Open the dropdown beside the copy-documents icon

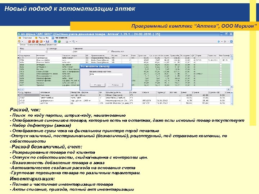[x=77, y=42]
